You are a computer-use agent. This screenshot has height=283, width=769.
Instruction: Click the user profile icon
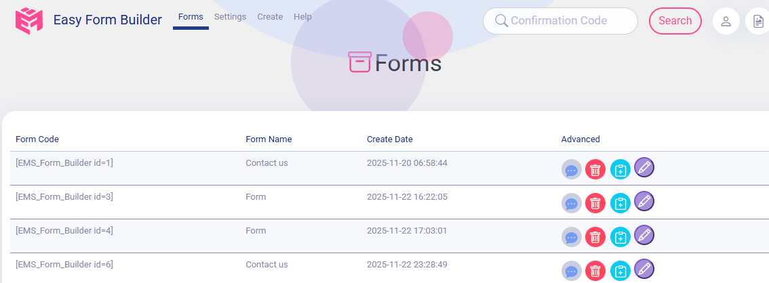point(726,21)
